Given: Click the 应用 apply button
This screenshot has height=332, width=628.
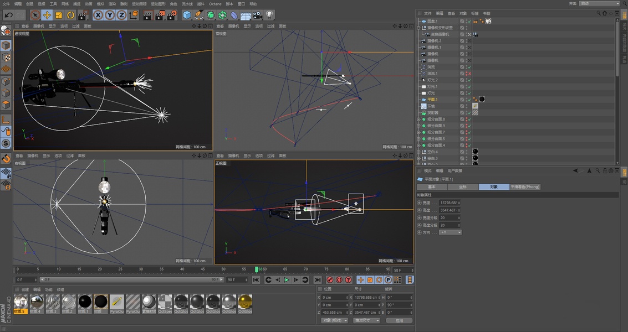Looking at the screenshot, I should [x=399, y=320].
